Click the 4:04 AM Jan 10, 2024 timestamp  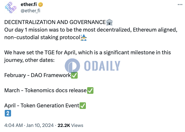(29, 125)
